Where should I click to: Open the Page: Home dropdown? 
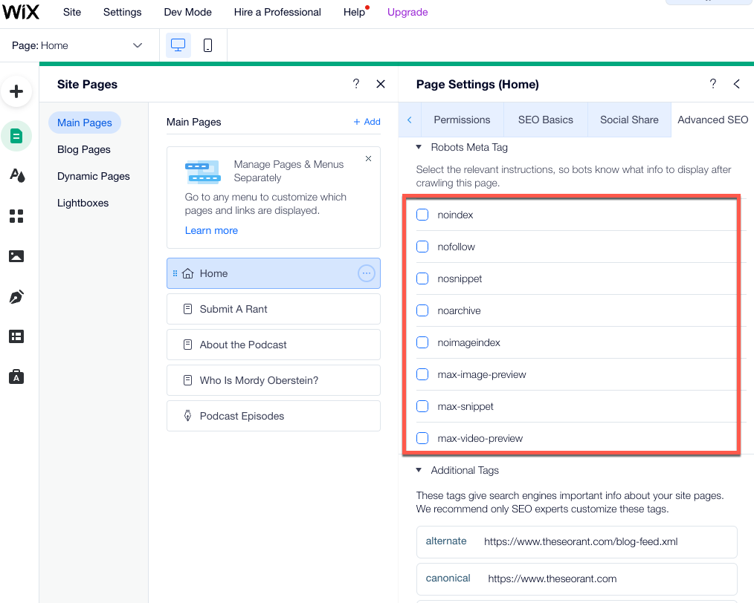pyautogui.click(x=77, y=45)
